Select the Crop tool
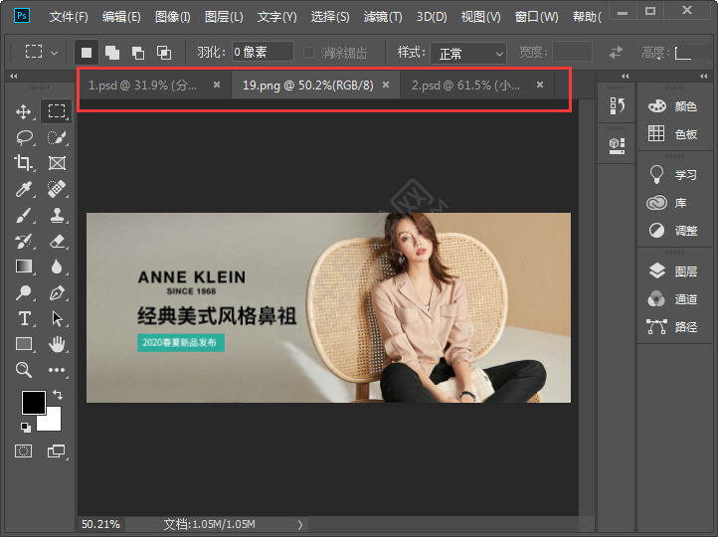The image size is (718, 537). [23, 163]
